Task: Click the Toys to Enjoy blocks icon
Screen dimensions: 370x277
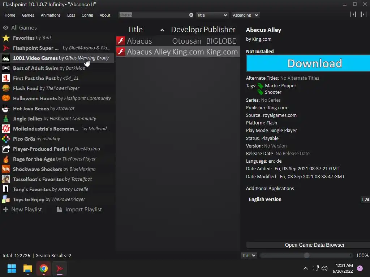Action: click(6, 199)
